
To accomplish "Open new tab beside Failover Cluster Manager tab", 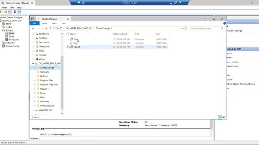I will coord(38,3).
